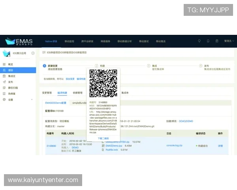Select the EMASiOSDemo配置 tab
This screenshot has width=237, height=190.
click(56, 103)
